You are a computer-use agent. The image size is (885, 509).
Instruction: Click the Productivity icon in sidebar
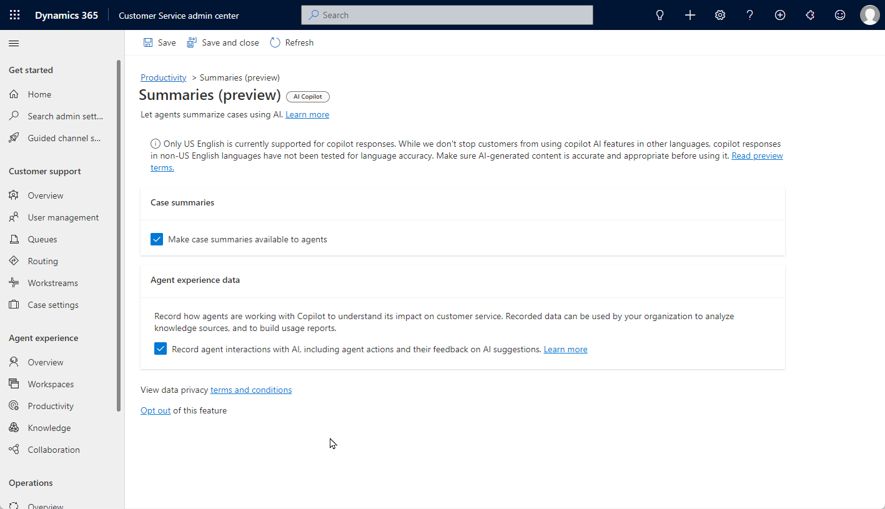[14, 406]
